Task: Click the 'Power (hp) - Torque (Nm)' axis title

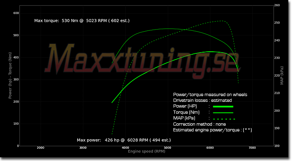Action: 10,75
